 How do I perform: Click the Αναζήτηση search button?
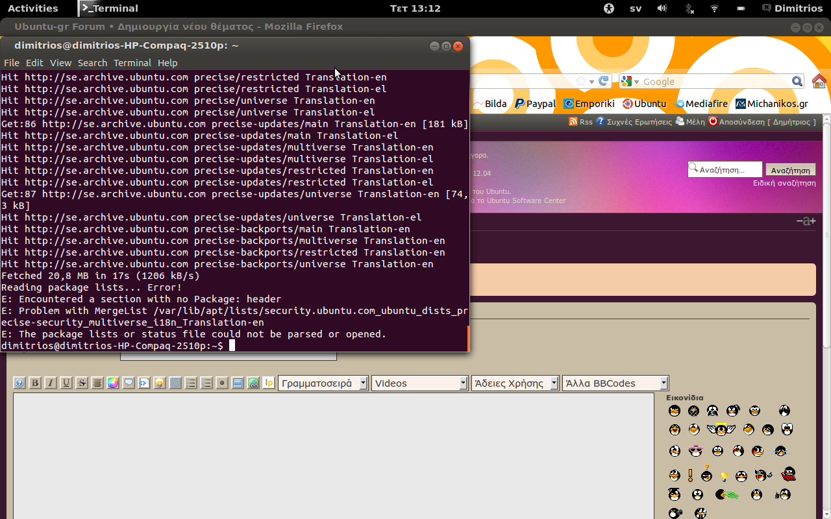pos(790,170)
